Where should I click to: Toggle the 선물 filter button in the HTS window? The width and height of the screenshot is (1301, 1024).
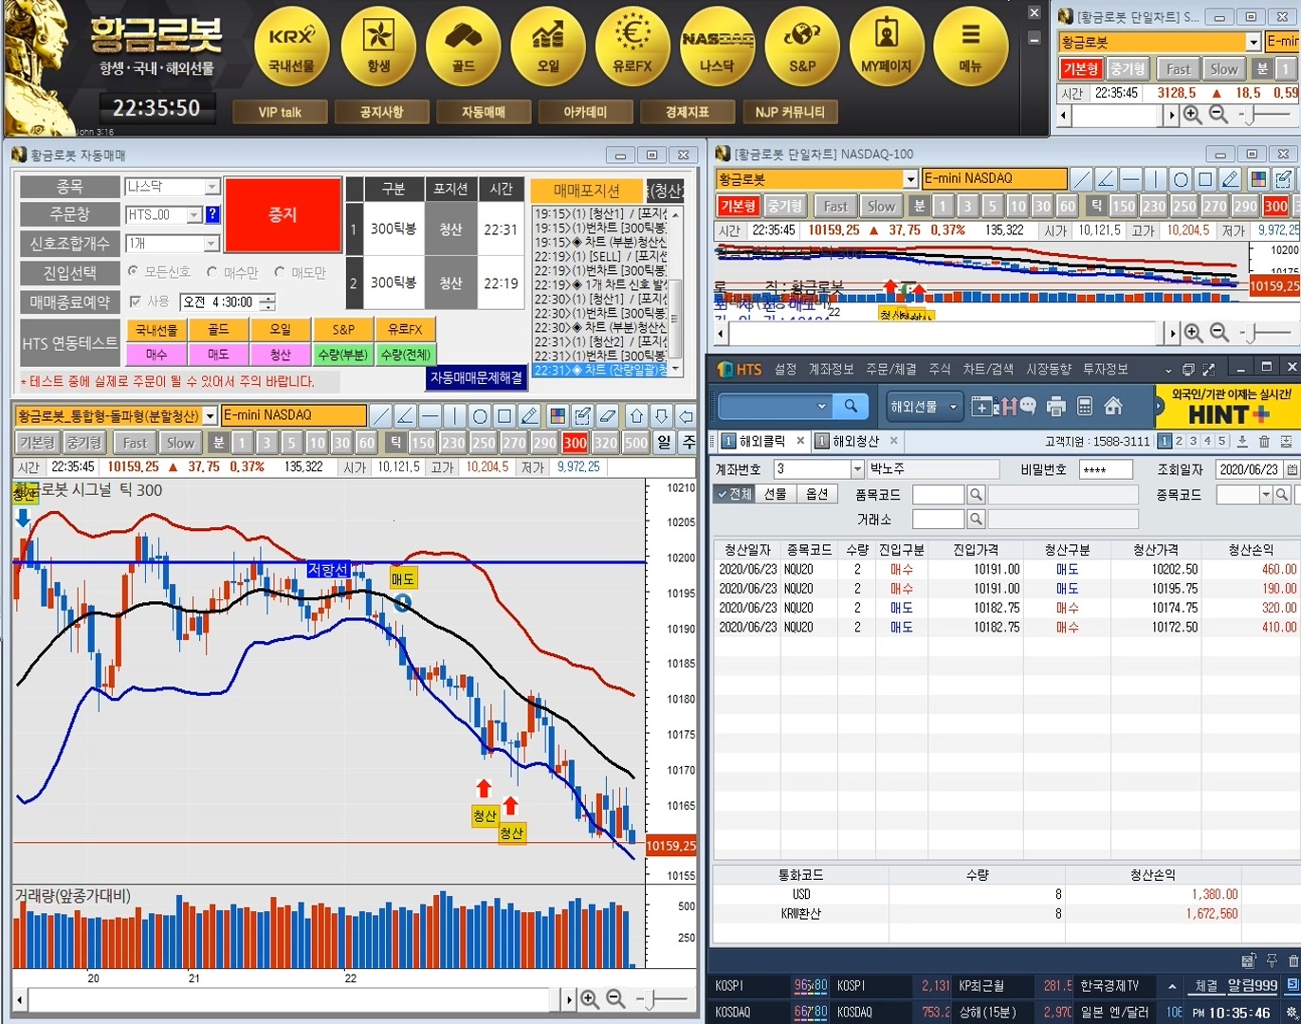click(x=776, y=494)
